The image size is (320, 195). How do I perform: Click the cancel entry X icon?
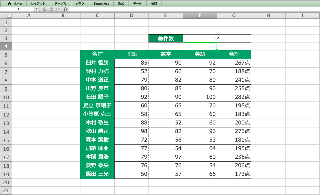coord(44,9)
